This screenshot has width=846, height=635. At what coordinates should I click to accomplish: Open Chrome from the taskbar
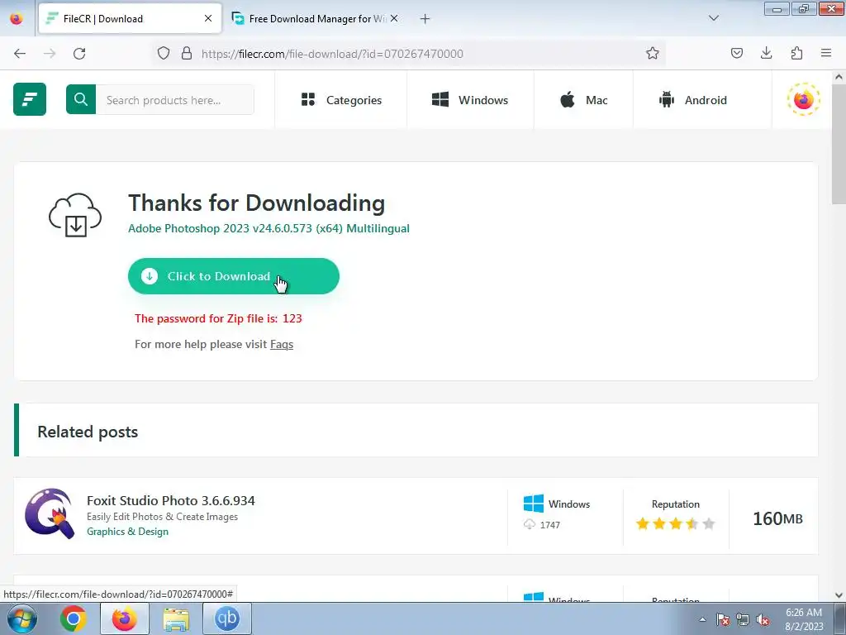(x=74, y=618)
